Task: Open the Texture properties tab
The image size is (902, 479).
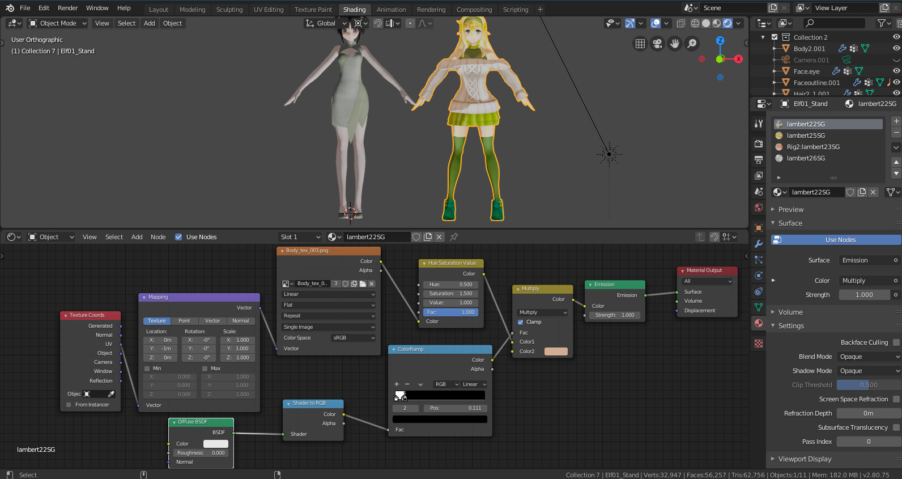Action: coord(759,344)
